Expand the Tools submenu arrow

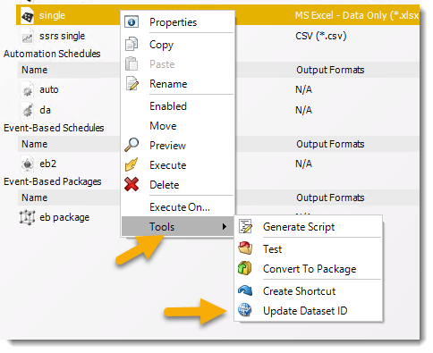[x=225, y=227]
